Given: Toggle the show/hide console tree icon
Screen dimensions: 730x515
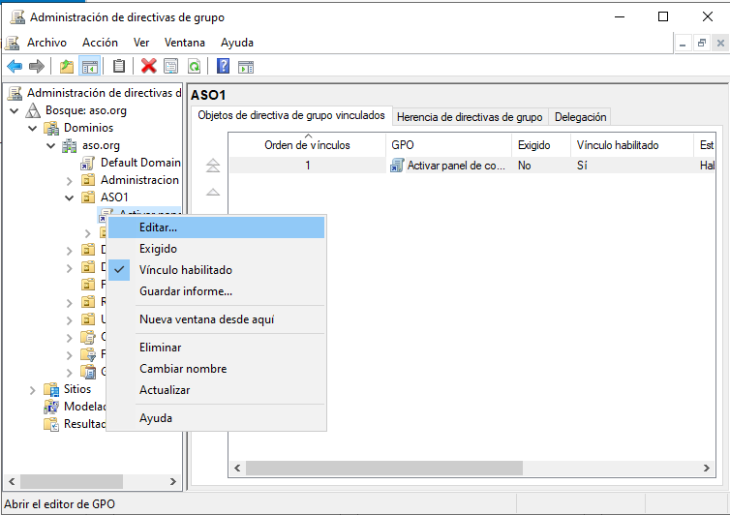Looking at the screenshot, I should pos(89,66).
